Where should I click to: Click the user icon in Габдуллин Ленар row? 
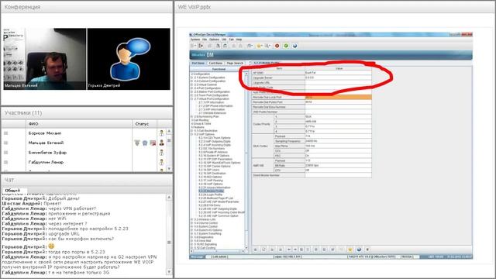coord(162,162)
